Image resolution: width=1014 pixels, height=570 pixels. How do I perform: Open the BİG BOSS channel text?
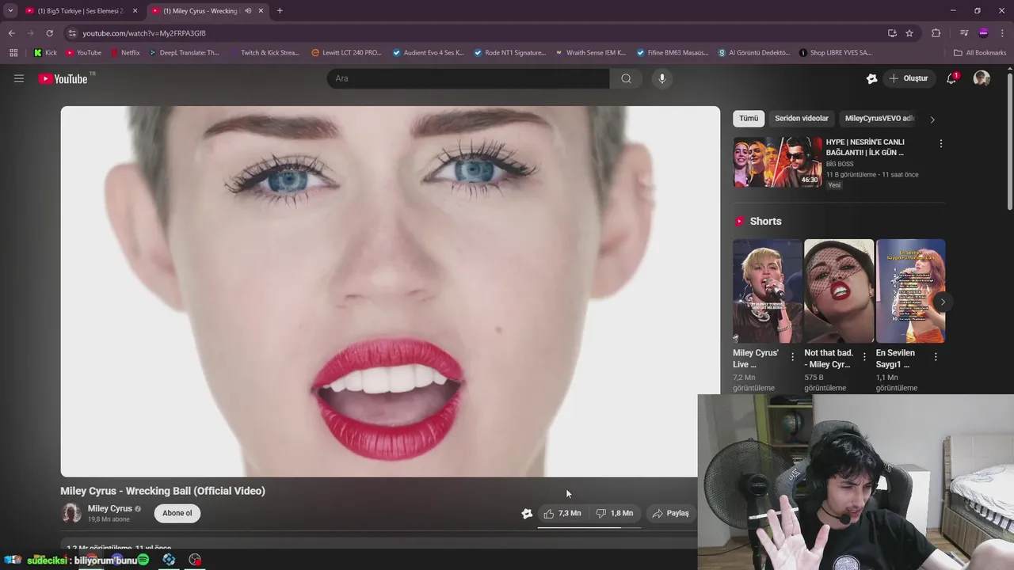pos(840,164)
